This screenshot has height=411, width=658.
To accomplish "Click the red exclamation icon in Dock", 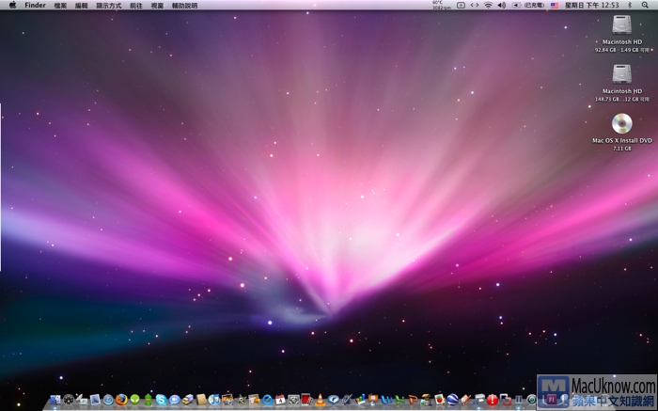I will pos(493,400).
